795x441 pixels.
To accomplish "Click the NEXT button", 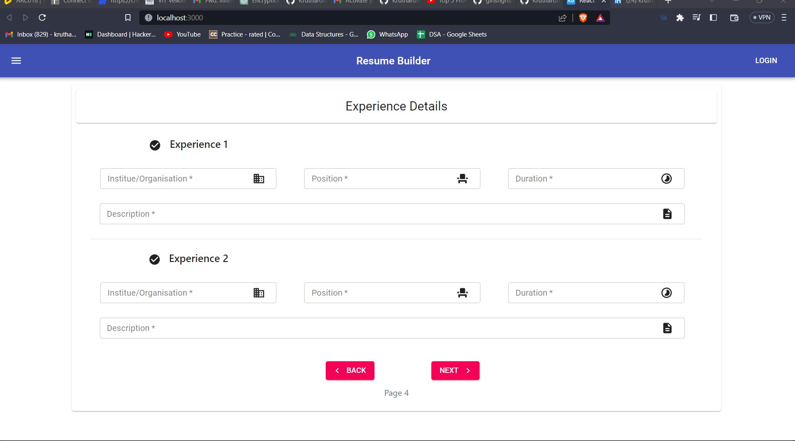I will (455, 370).
